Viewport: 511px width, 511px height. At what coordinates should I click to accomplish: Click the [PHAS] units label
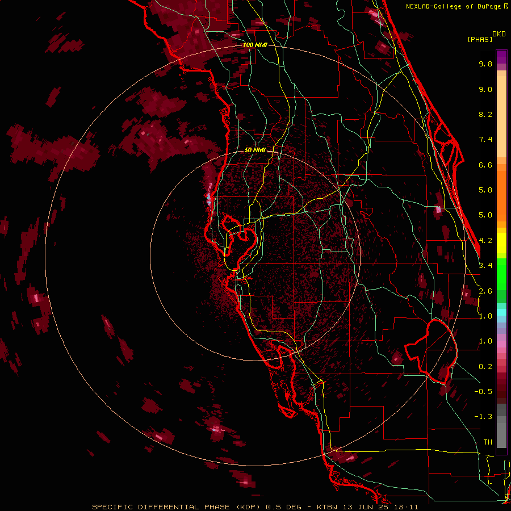pos(480,39)
